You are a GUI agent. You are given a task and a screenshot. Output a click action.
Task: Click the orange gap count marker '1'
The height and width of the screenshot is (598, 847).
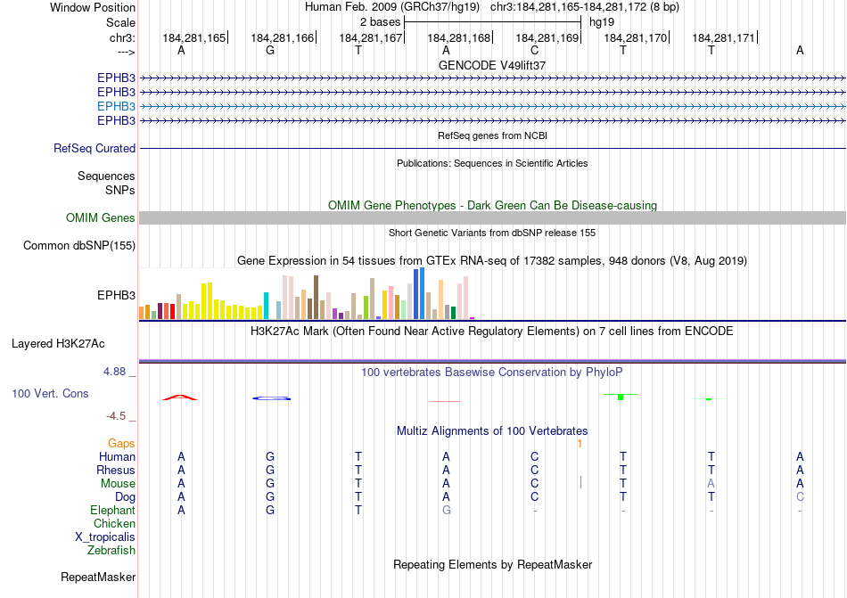pos(580,444)
